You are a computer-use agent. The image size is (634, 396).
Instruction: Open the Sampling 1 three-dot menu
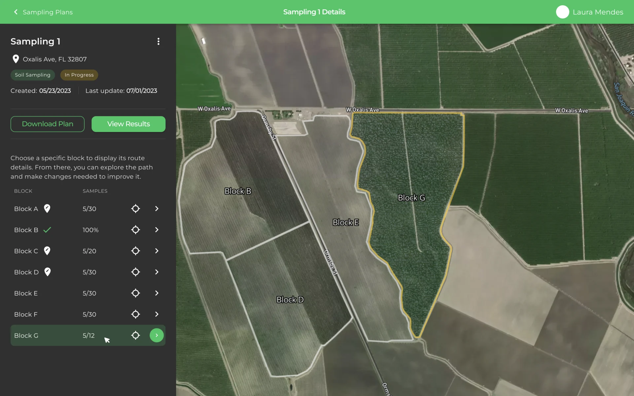click(x=158, y=41)
